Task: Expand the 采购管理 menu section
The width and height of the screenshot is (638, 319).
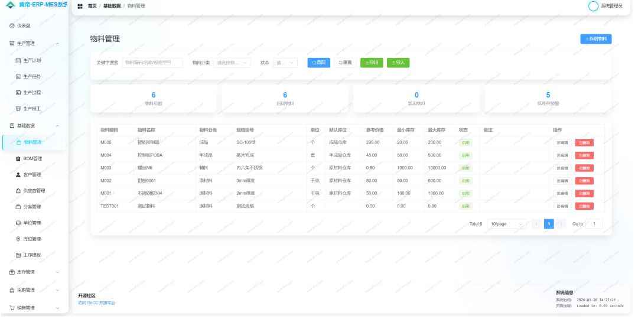Action: (57, 290)
